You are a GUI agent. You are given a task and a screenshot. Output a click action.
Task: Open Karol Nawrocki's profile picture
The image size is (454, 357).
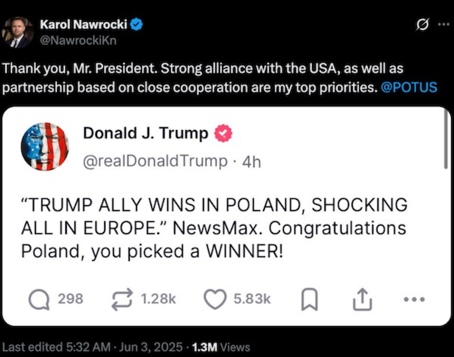[x=17, y=32]
